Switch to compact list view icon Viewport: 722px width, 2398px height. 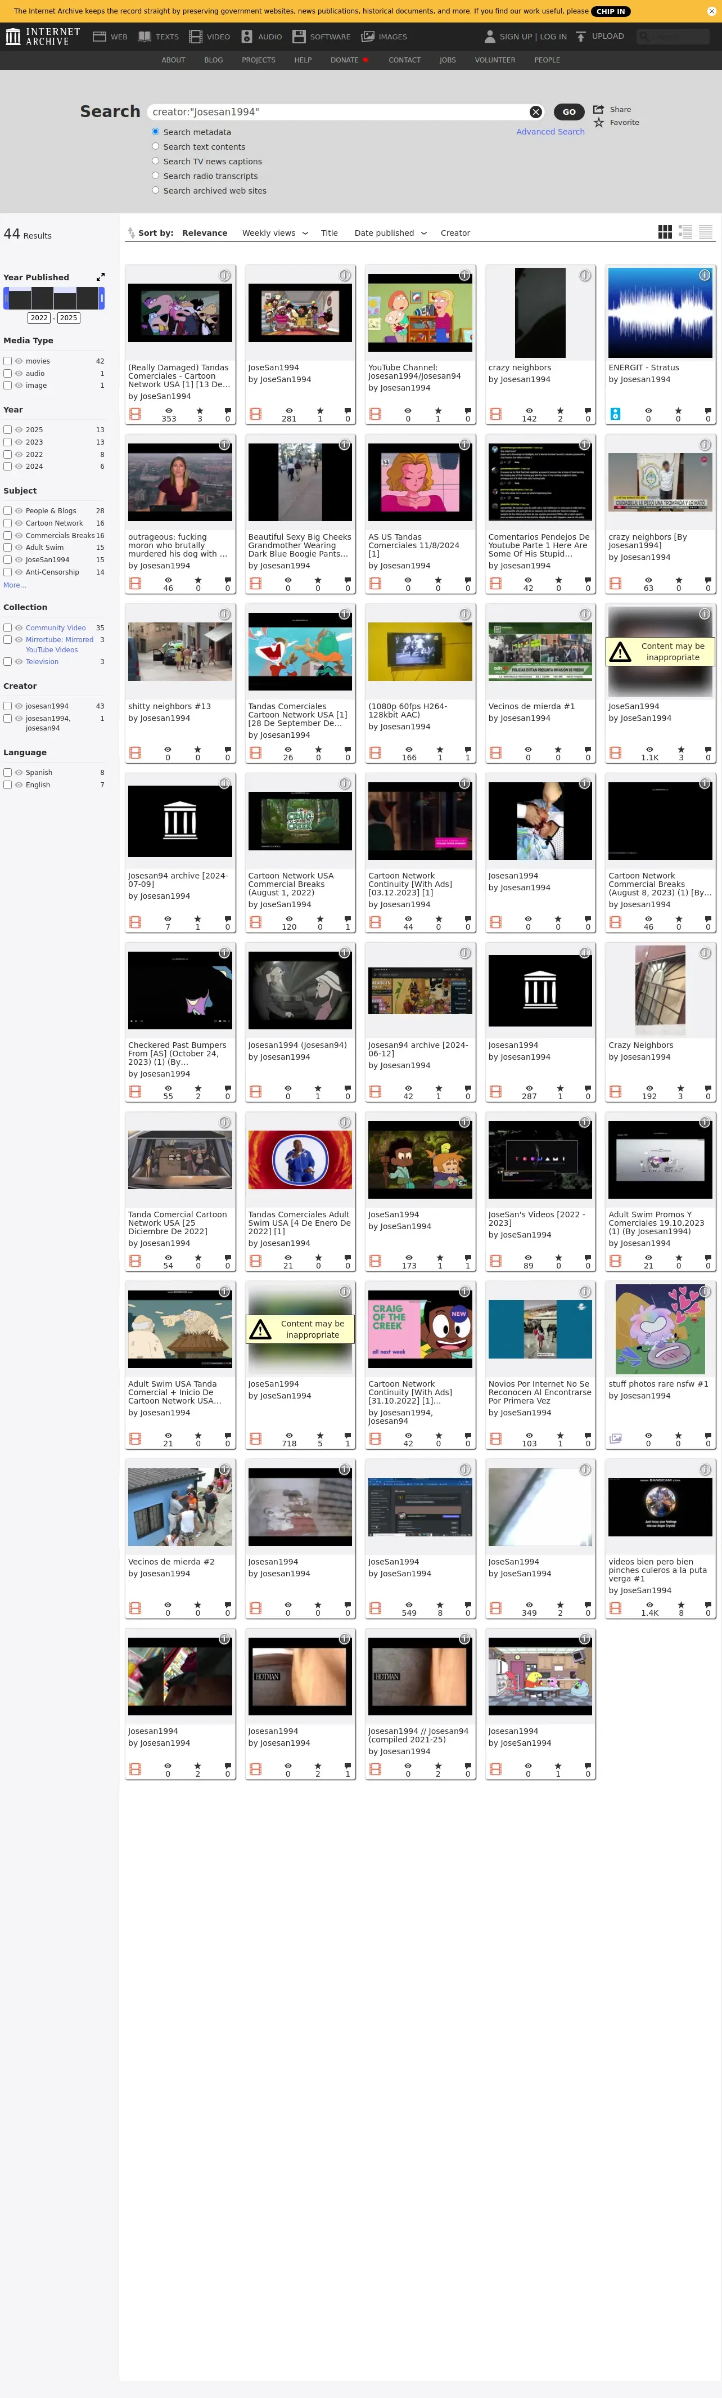coord(706,232)
